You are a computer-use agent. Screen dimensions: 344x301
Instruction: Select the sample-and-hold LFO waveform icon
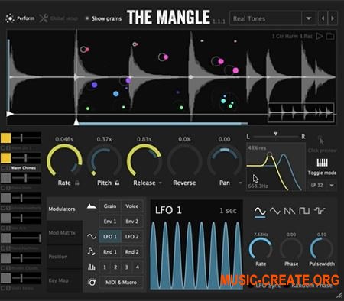point(320,211)
